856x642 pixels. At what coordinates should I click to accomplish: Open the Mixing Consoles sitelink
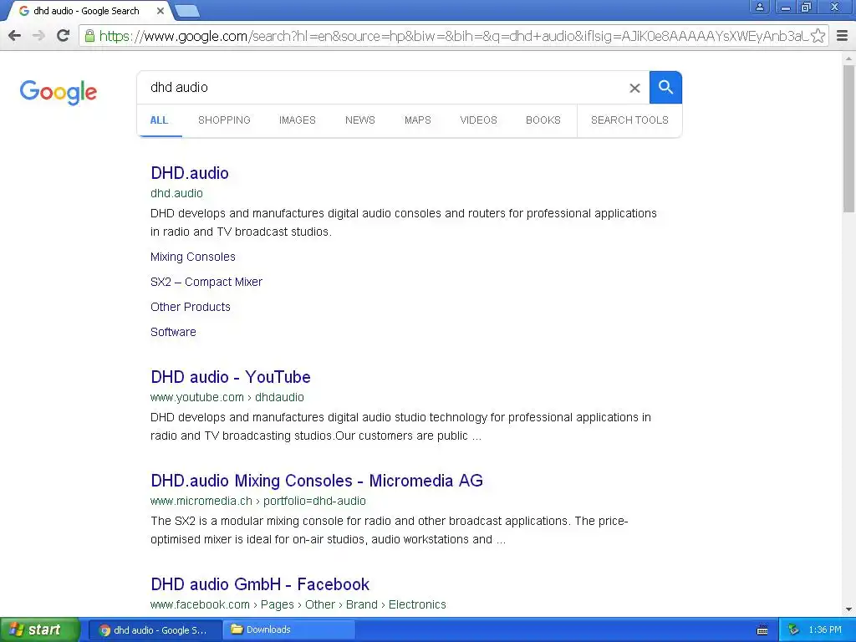tap(193, 257)
